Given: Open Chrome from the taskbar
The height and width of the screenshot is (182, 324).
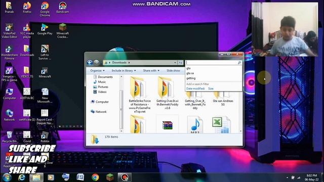Looking at the screenshot, I should point(95,177).
